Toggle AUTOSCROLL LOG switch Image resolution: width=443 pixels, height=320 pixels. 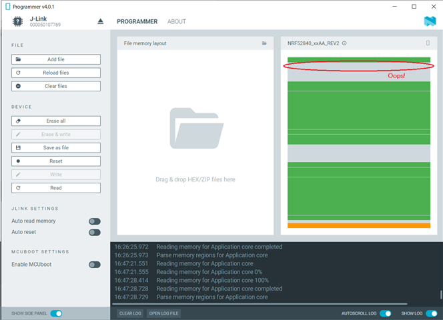click(x=386, y=313)
